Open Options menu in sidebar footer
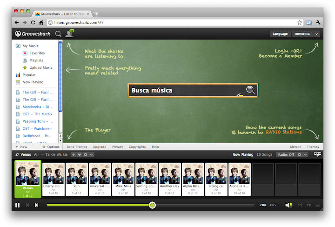This screenshot has height=227, width=335. (x=51, y=147)
